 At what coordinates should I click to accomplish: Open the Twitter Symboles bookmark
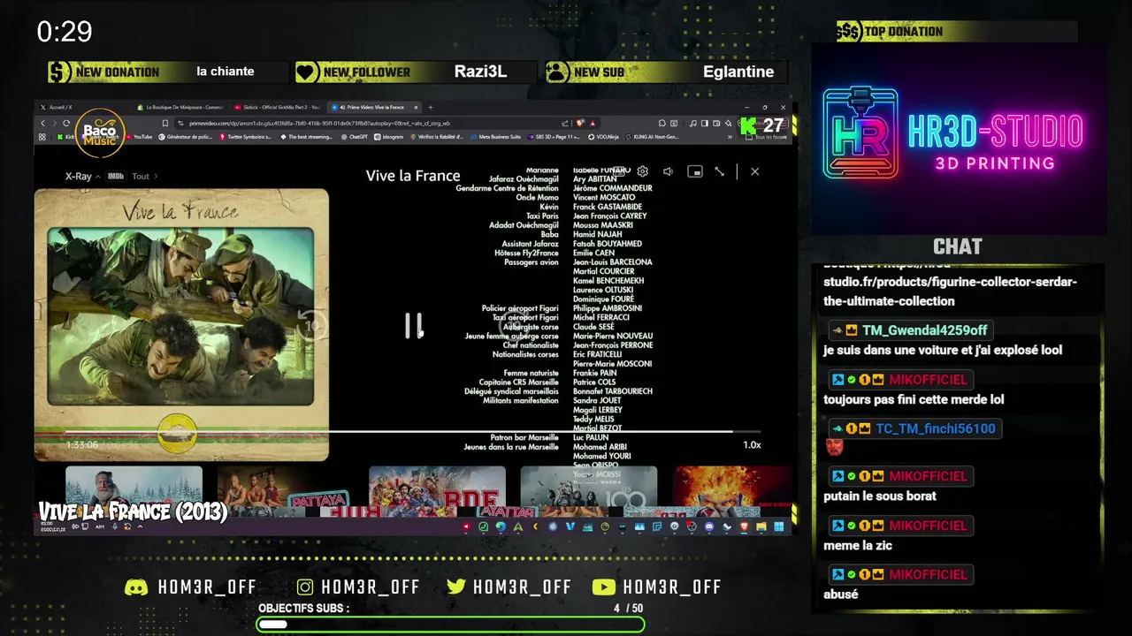(x=247, y=137)
